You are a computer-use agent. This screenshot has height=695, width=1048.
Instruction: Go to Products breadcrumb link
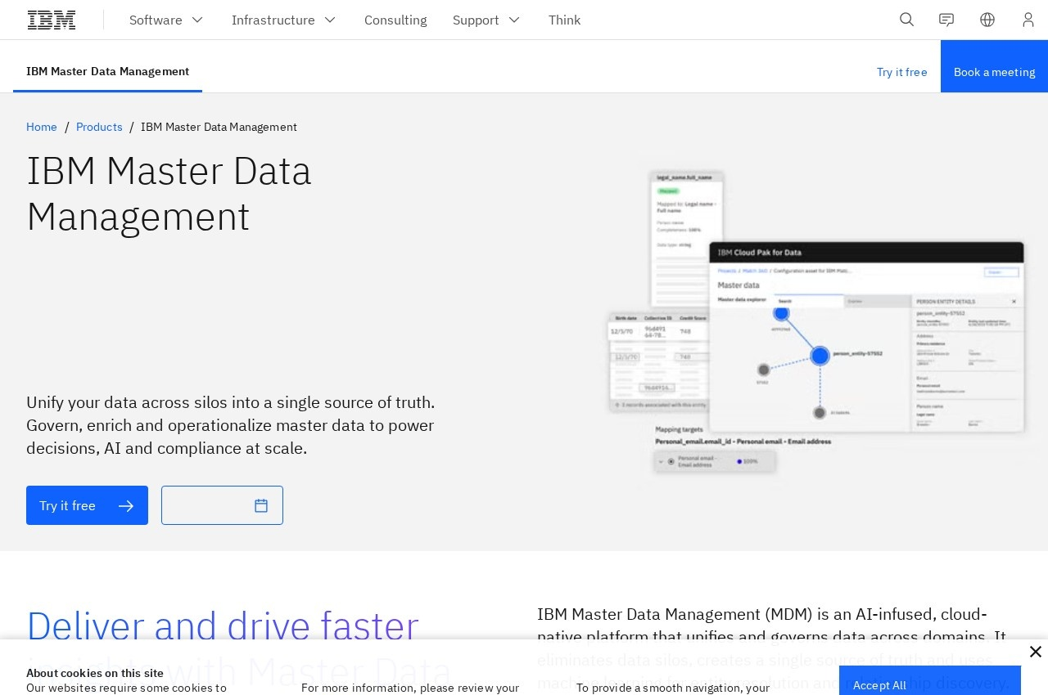pyautogui.click(x=99, y=127)
